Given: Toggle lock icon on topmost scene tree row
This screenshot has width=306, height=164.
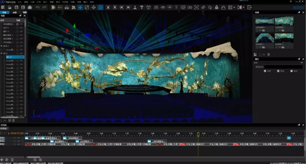Looking at the screenshot, I should pyautogui.click(x=17, y=24).
